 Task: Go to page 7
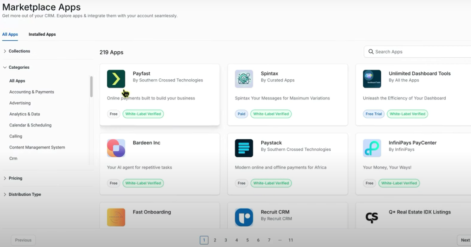pos(269,240)
